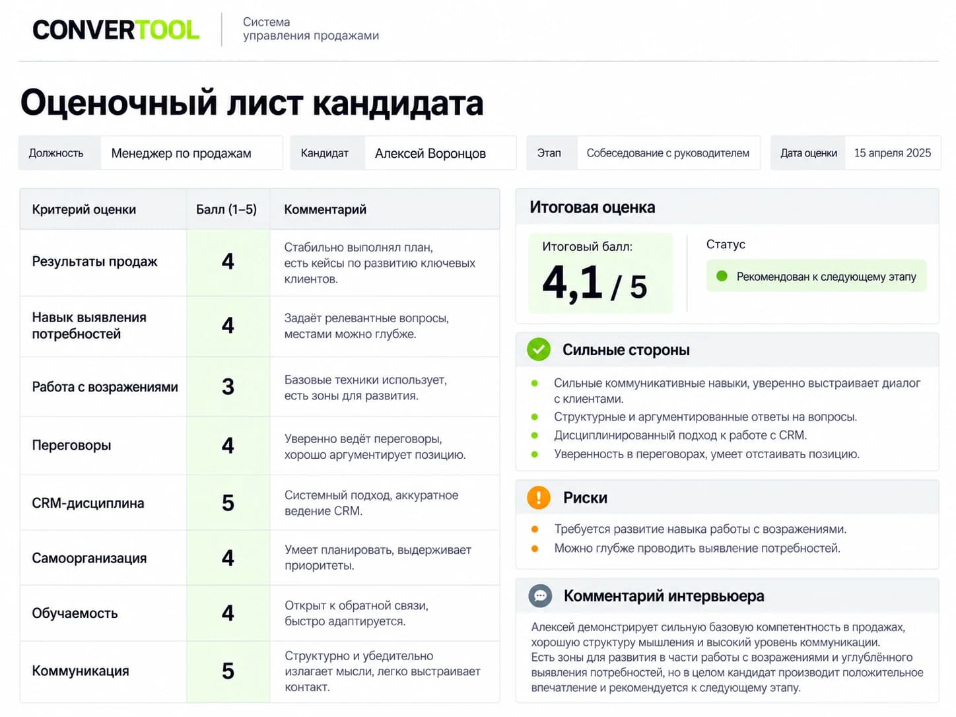The width and height of the screenshot is (956, 717).
Task: Click the Итоговый балл 4,1 / 5 value
Action: [594, 283]
